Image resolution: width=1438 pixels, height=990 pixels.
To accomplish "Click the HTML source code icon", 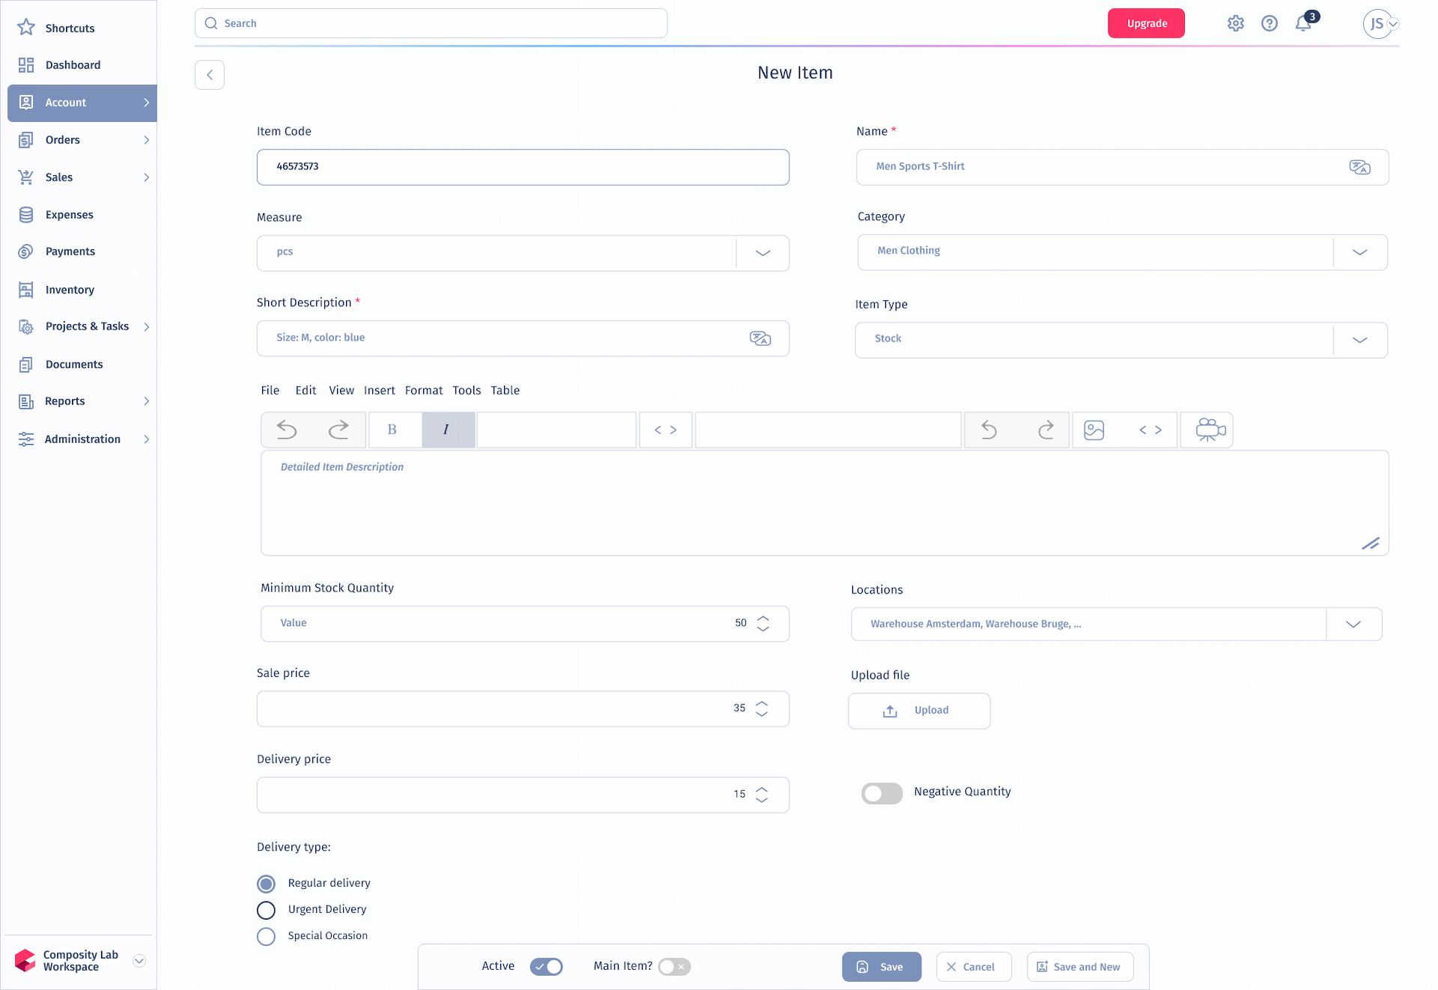I will [x=664, y=428].
